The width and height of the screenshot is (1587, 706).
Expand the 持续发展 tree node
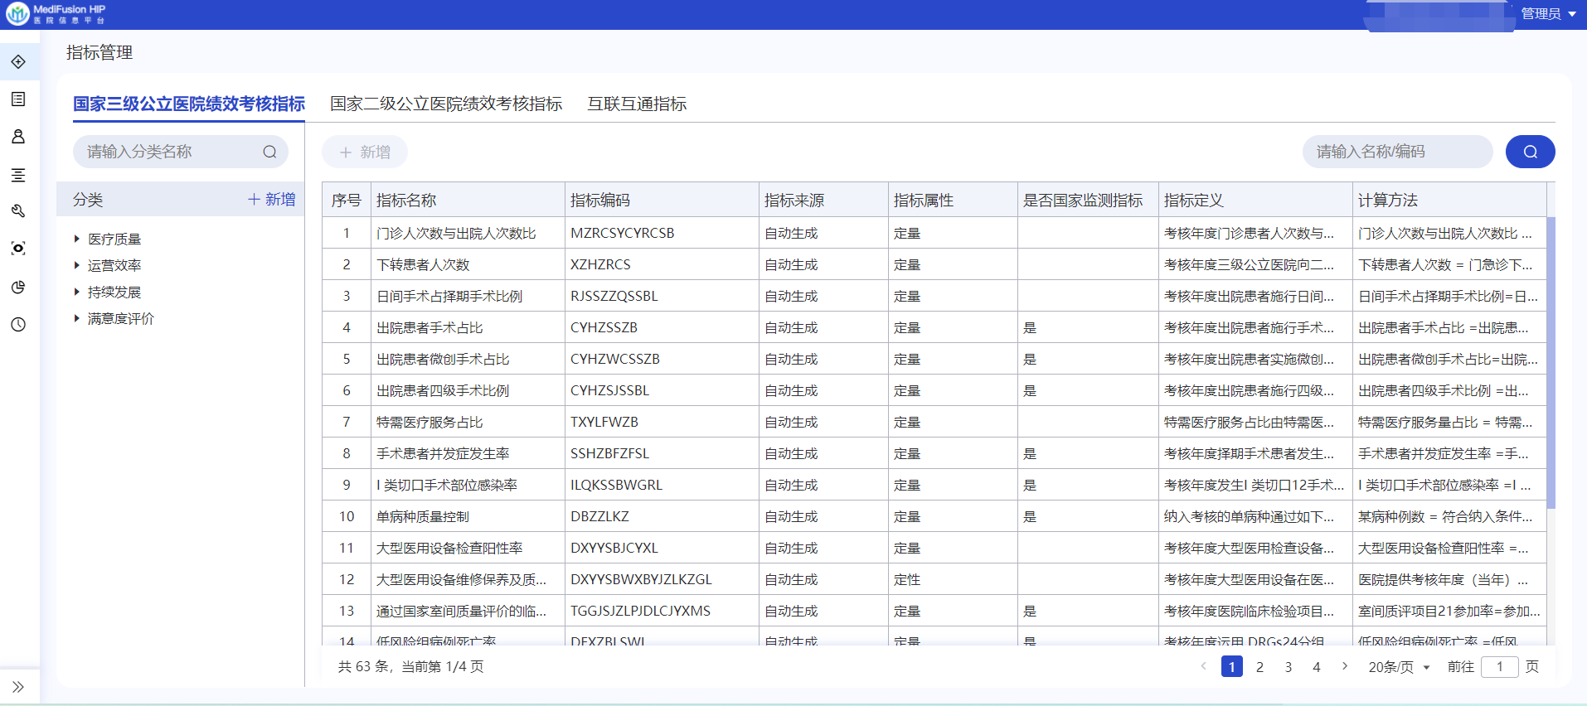click(x=77, y=292)
